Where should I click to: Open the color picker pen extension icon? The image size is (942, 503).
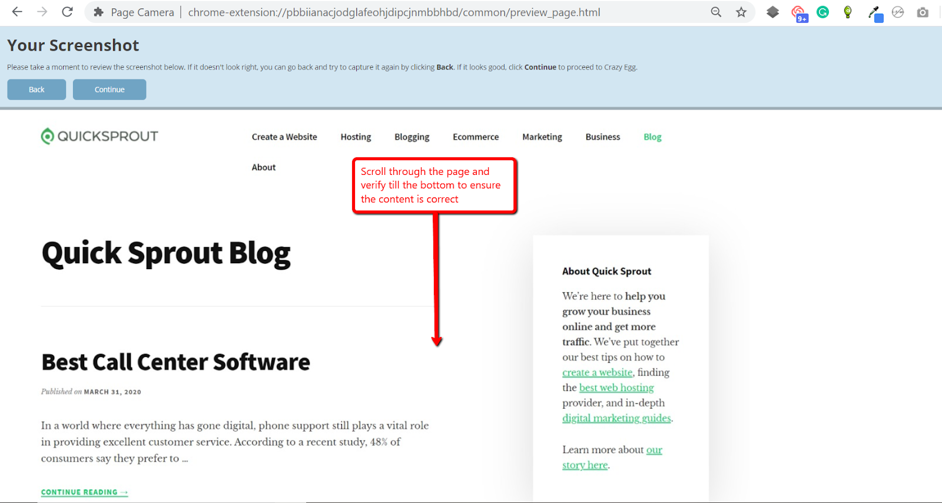click(x=875, y=13)
